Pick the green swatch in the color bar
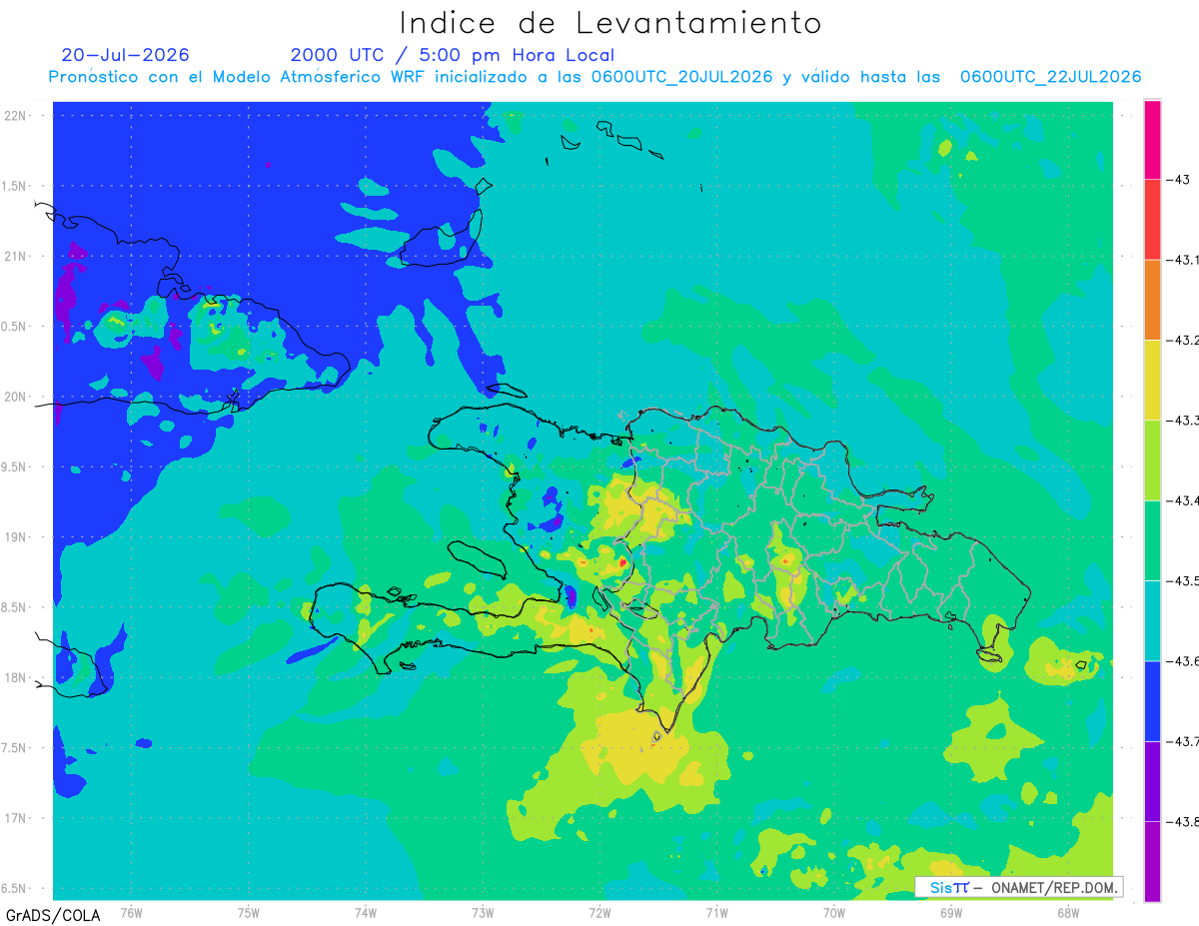Image resolution: width=1199 pixels, height=926 pixels. click(1152, 540)
